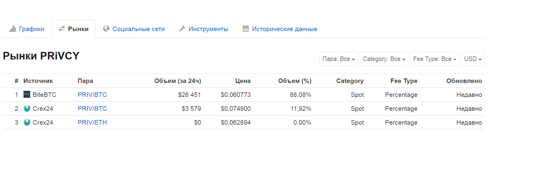
Task: Click Crex24 source name in row 3
Action: coord(43,123)
